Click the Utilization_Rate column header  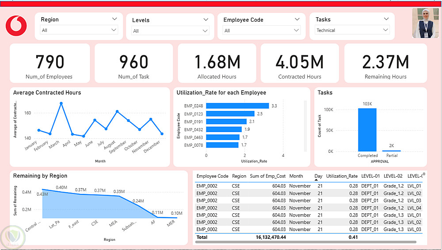(x=342, y=176)
